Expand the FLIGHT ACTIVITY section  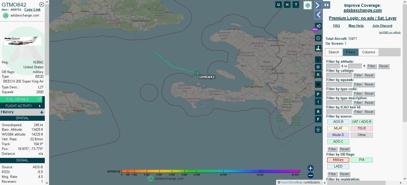click(22, 106)
